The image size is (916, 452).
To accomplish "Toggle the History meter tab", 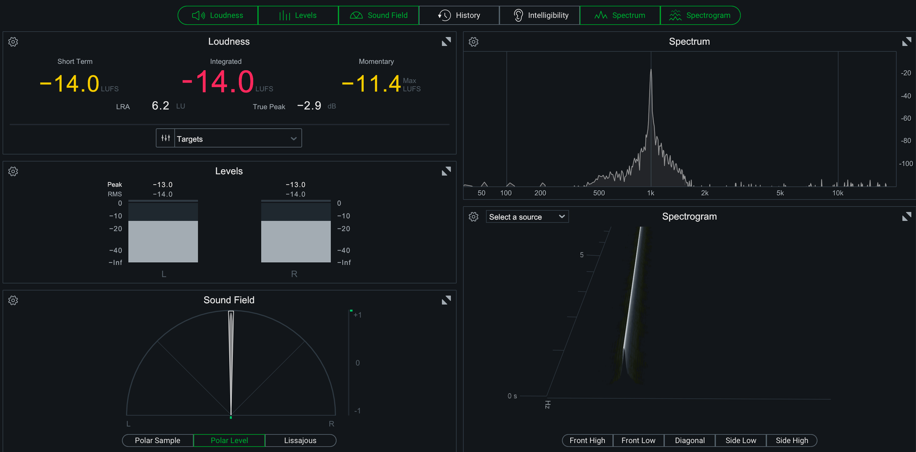I will (459, 15).
